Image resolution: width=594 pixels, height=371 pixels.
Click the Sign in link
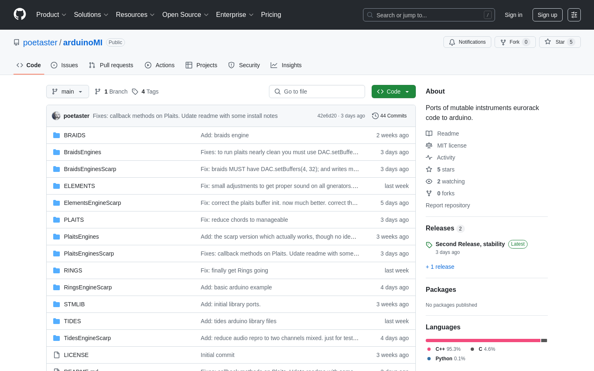pos(514,15)
